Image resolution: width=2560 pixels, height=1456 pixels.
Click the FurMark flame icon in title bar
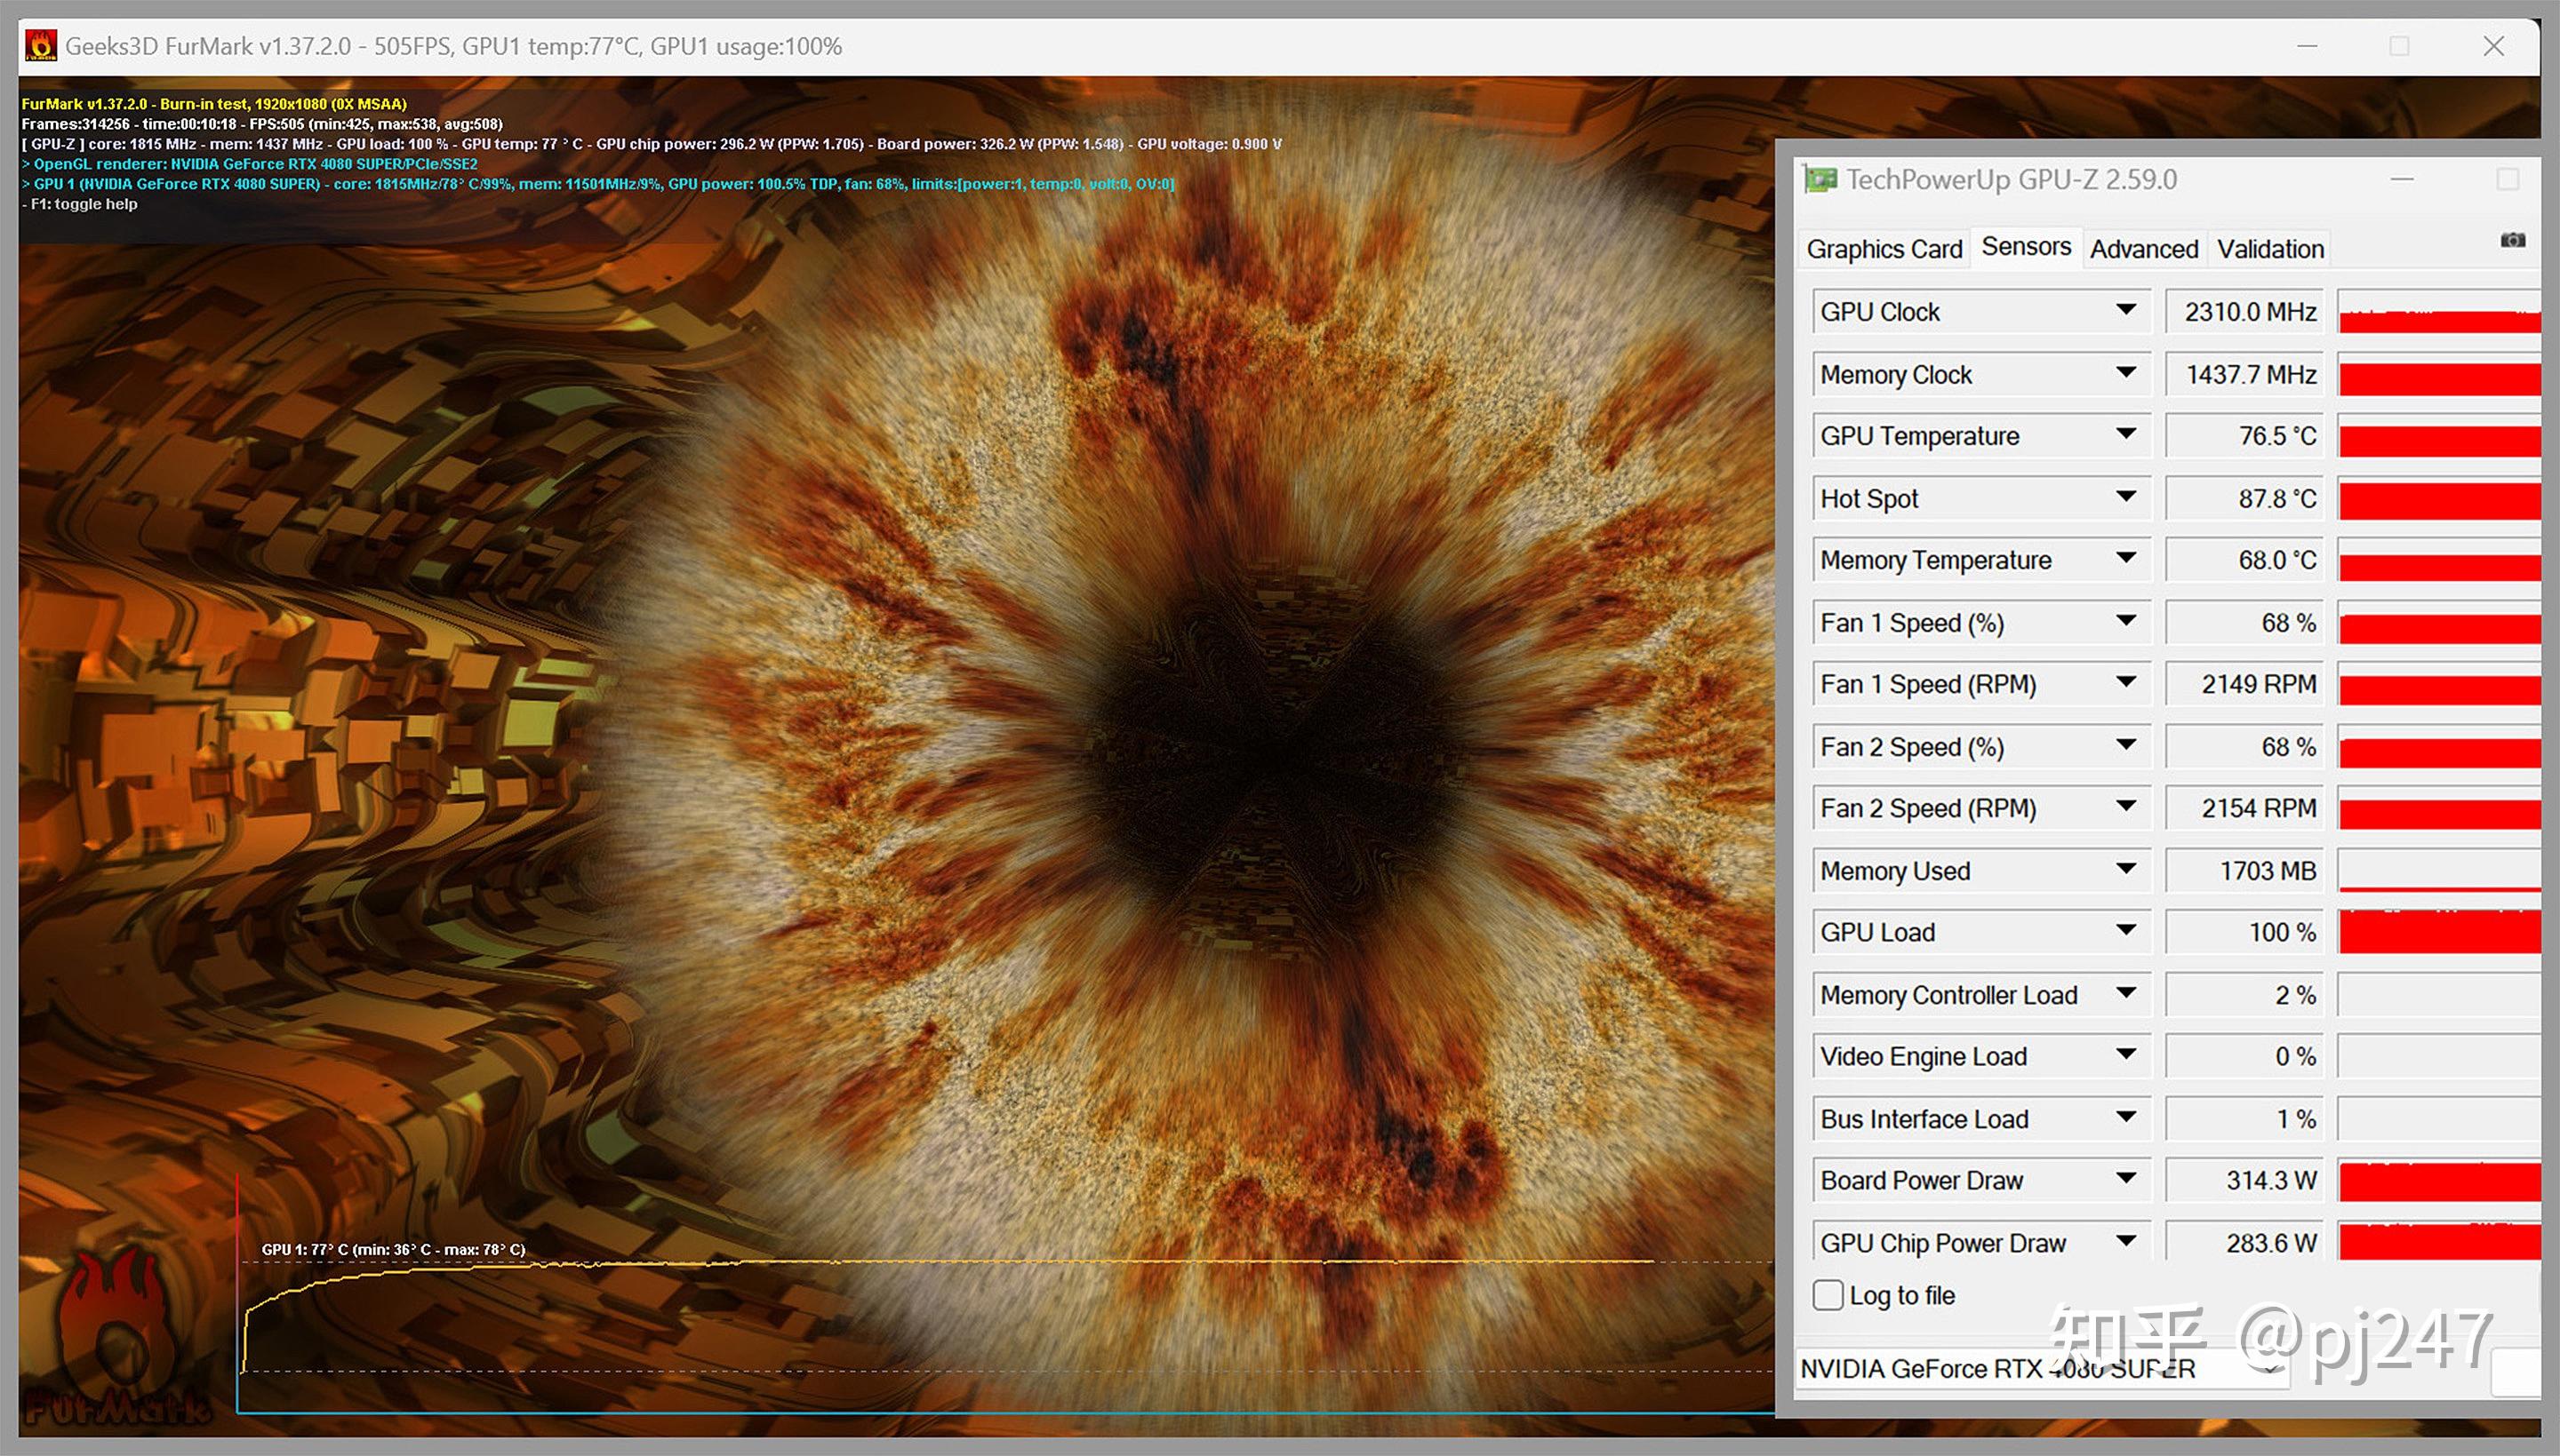pos(41,46)
